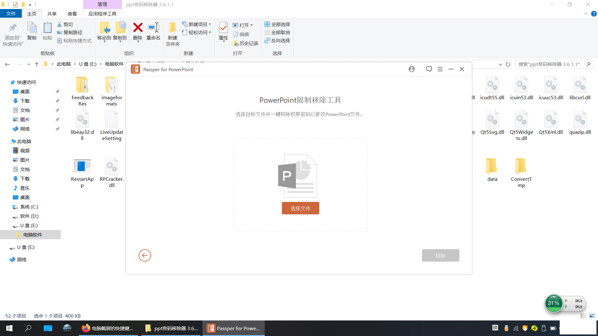
Task: Click the orange back arrow button
Action: point(145,255)
